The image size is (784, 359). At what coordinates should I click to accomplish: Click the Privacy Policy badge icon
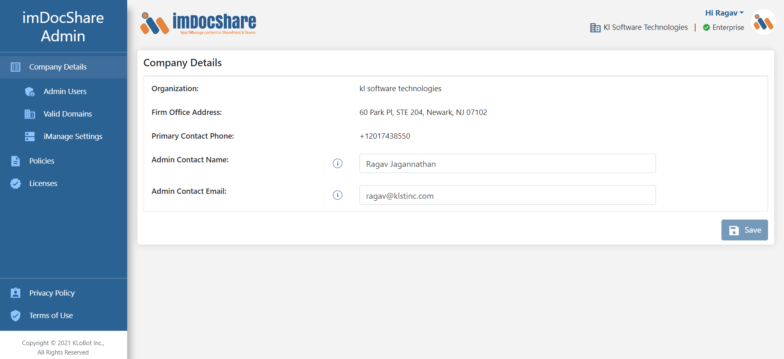16,293
